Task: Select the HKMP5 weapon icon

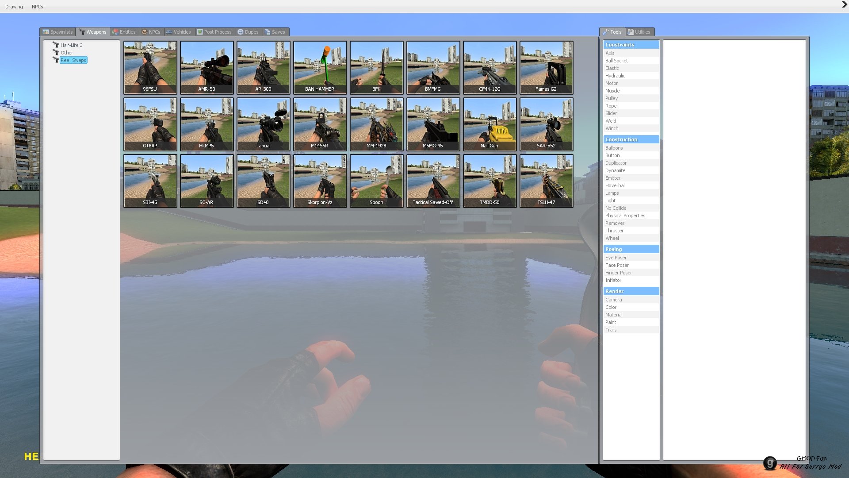Action: pyautogui.click(x=207, y=124)
